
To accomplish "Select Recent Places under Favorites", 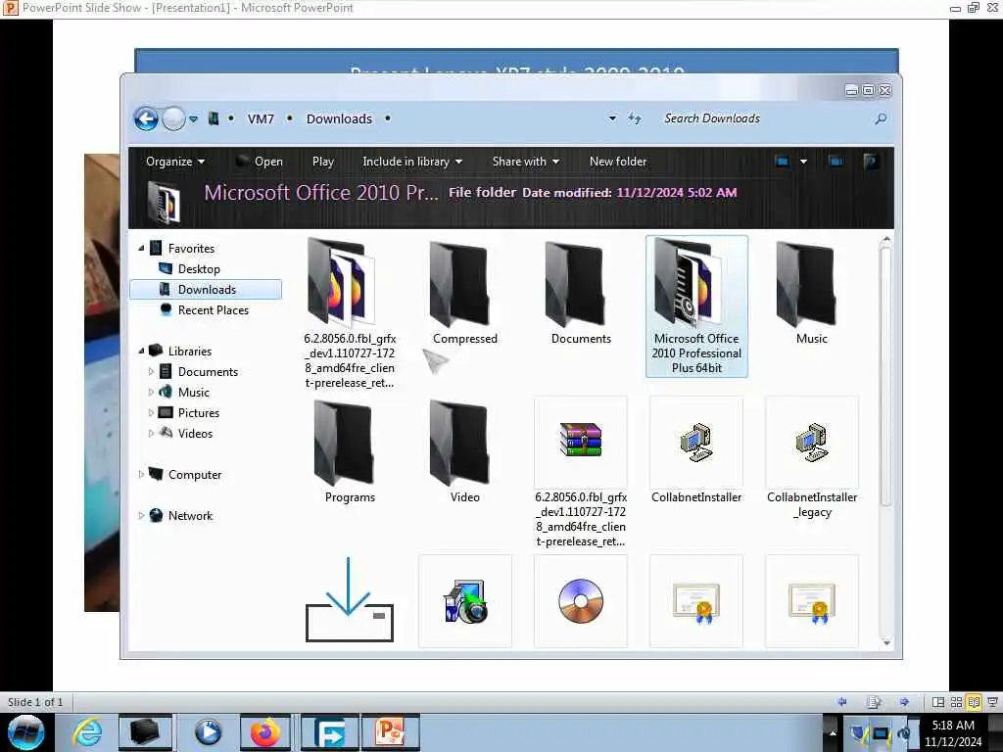I will (x=213, y=310).
